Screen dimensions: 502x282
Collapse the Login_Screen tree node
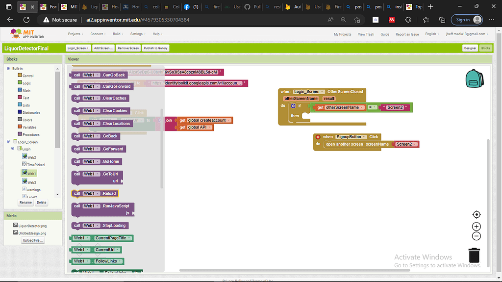[8, 142]
